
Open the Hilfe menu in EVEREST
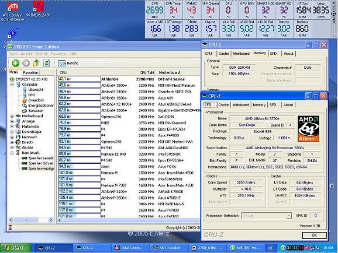74,54
